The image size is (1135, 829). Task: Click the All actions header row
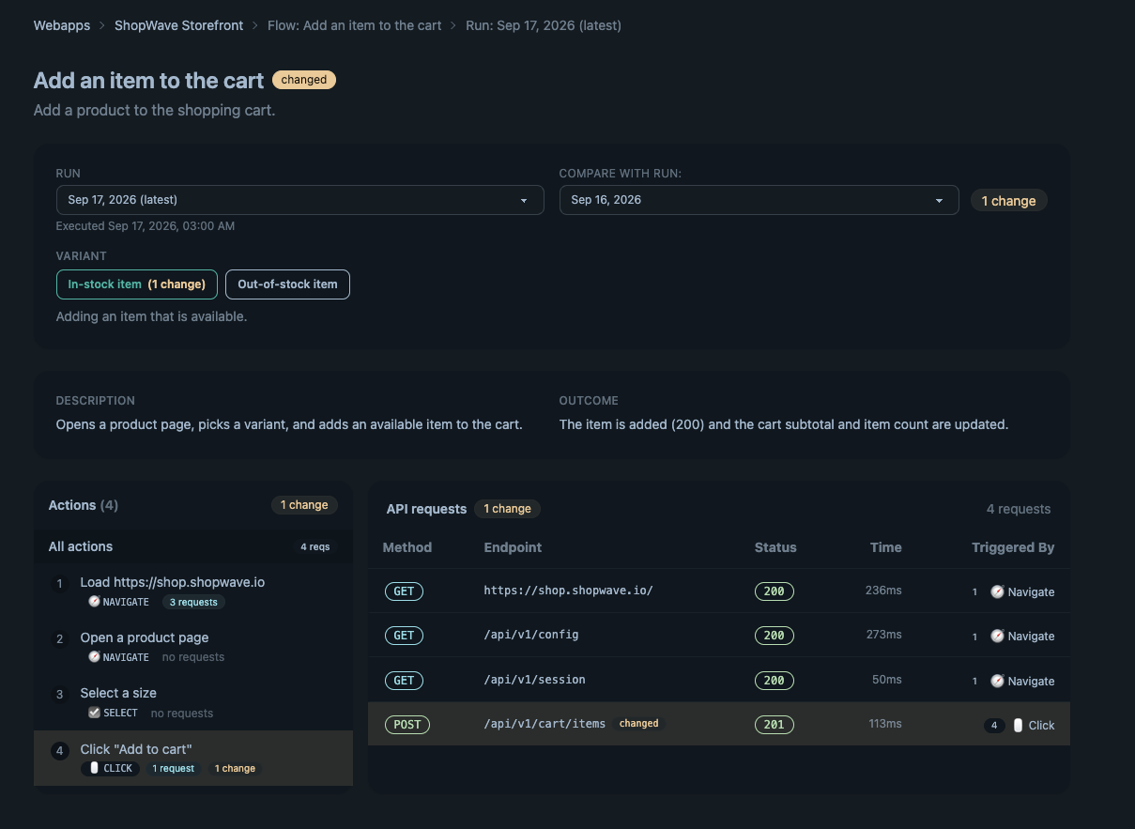click(x=193, y=546)
